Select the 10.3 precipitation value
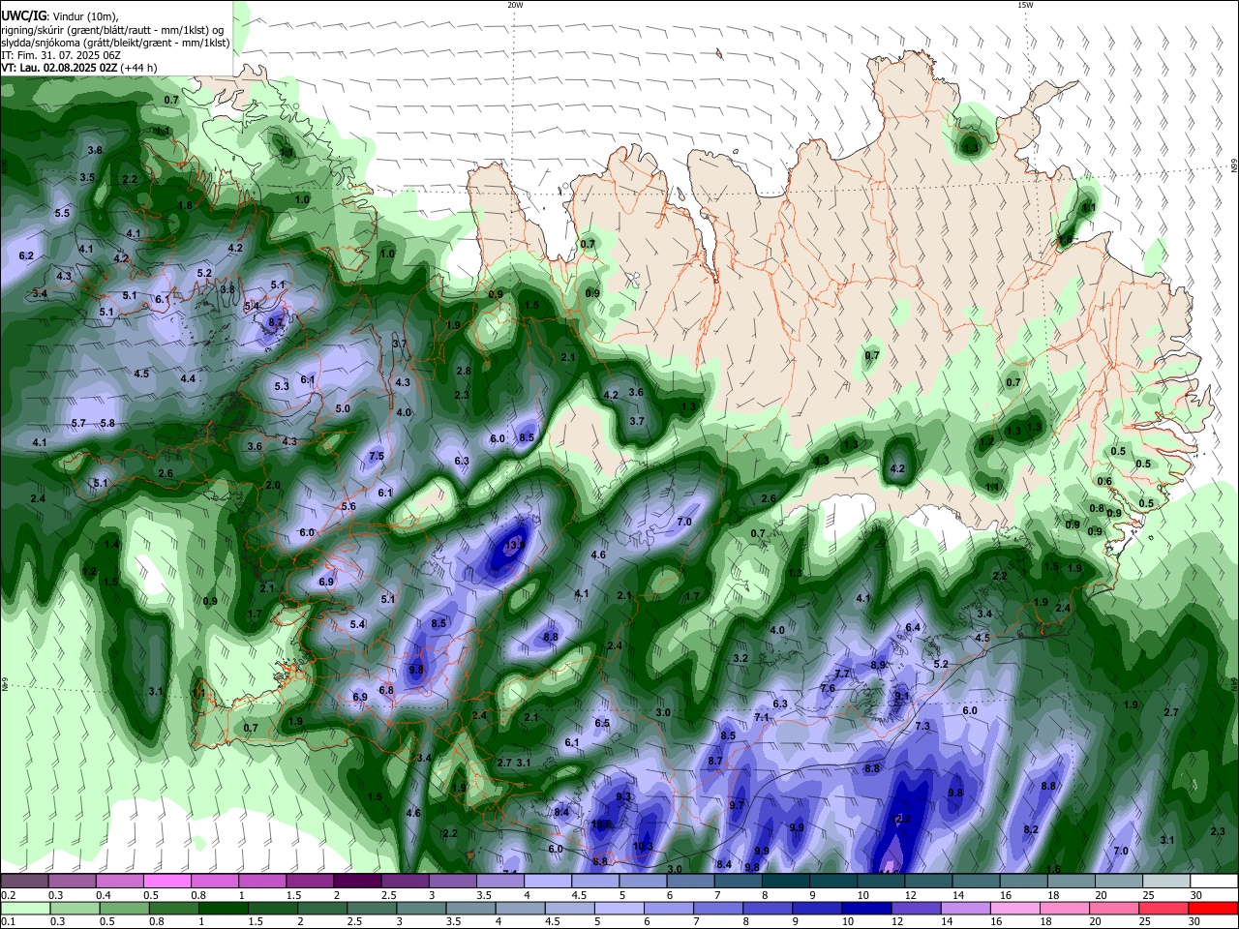Image resolution: width=1239 pixels, height=929 pixels. [643, 846]
